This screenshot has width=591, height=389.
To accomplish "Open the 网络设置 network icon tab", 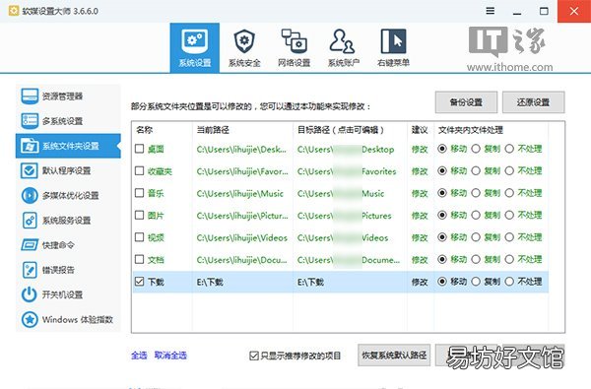I will click(x=294, y=41).
